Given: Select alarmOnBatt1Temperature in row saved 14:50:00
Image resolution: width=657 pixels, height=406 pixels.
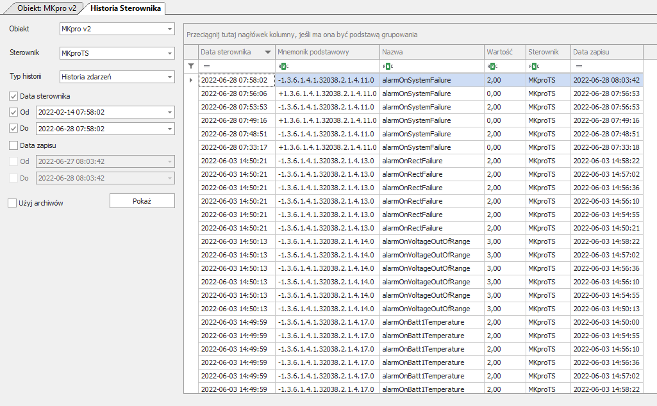Looking at the screenshot, I should (432, 322).
